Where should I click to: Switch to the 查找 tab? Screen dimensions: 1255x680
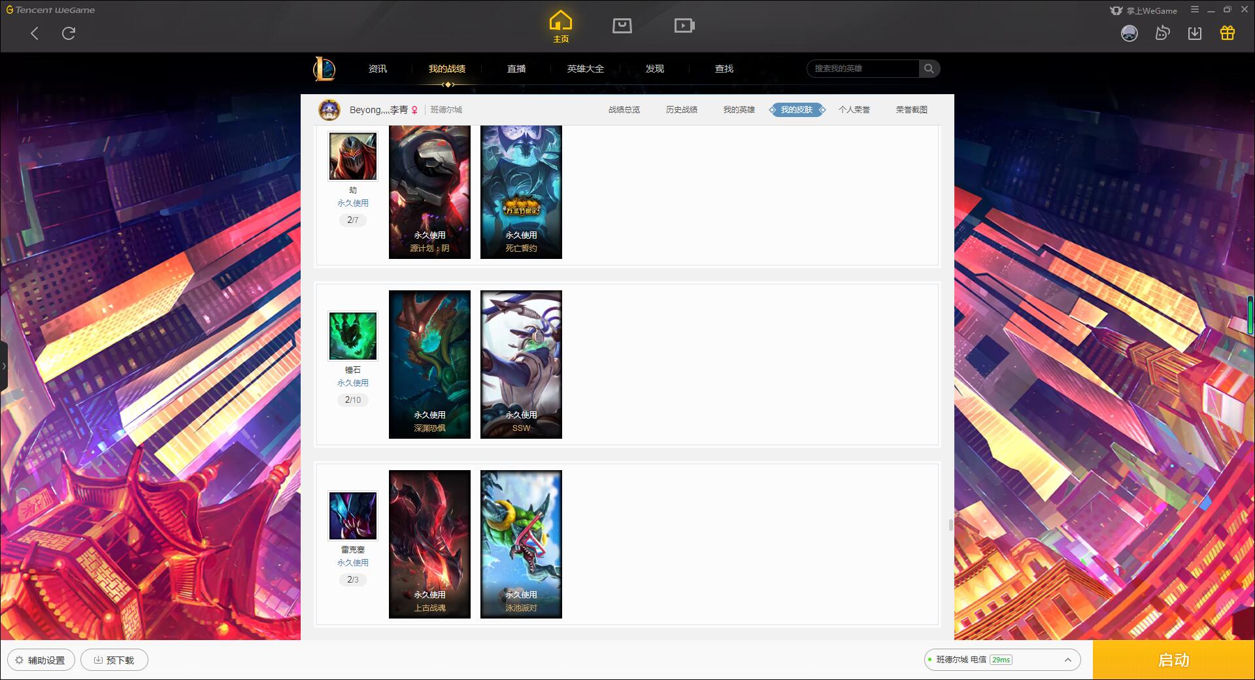[724, 69]
